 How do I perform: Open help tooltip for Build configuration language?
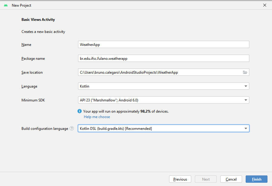[x=72, y=129]
